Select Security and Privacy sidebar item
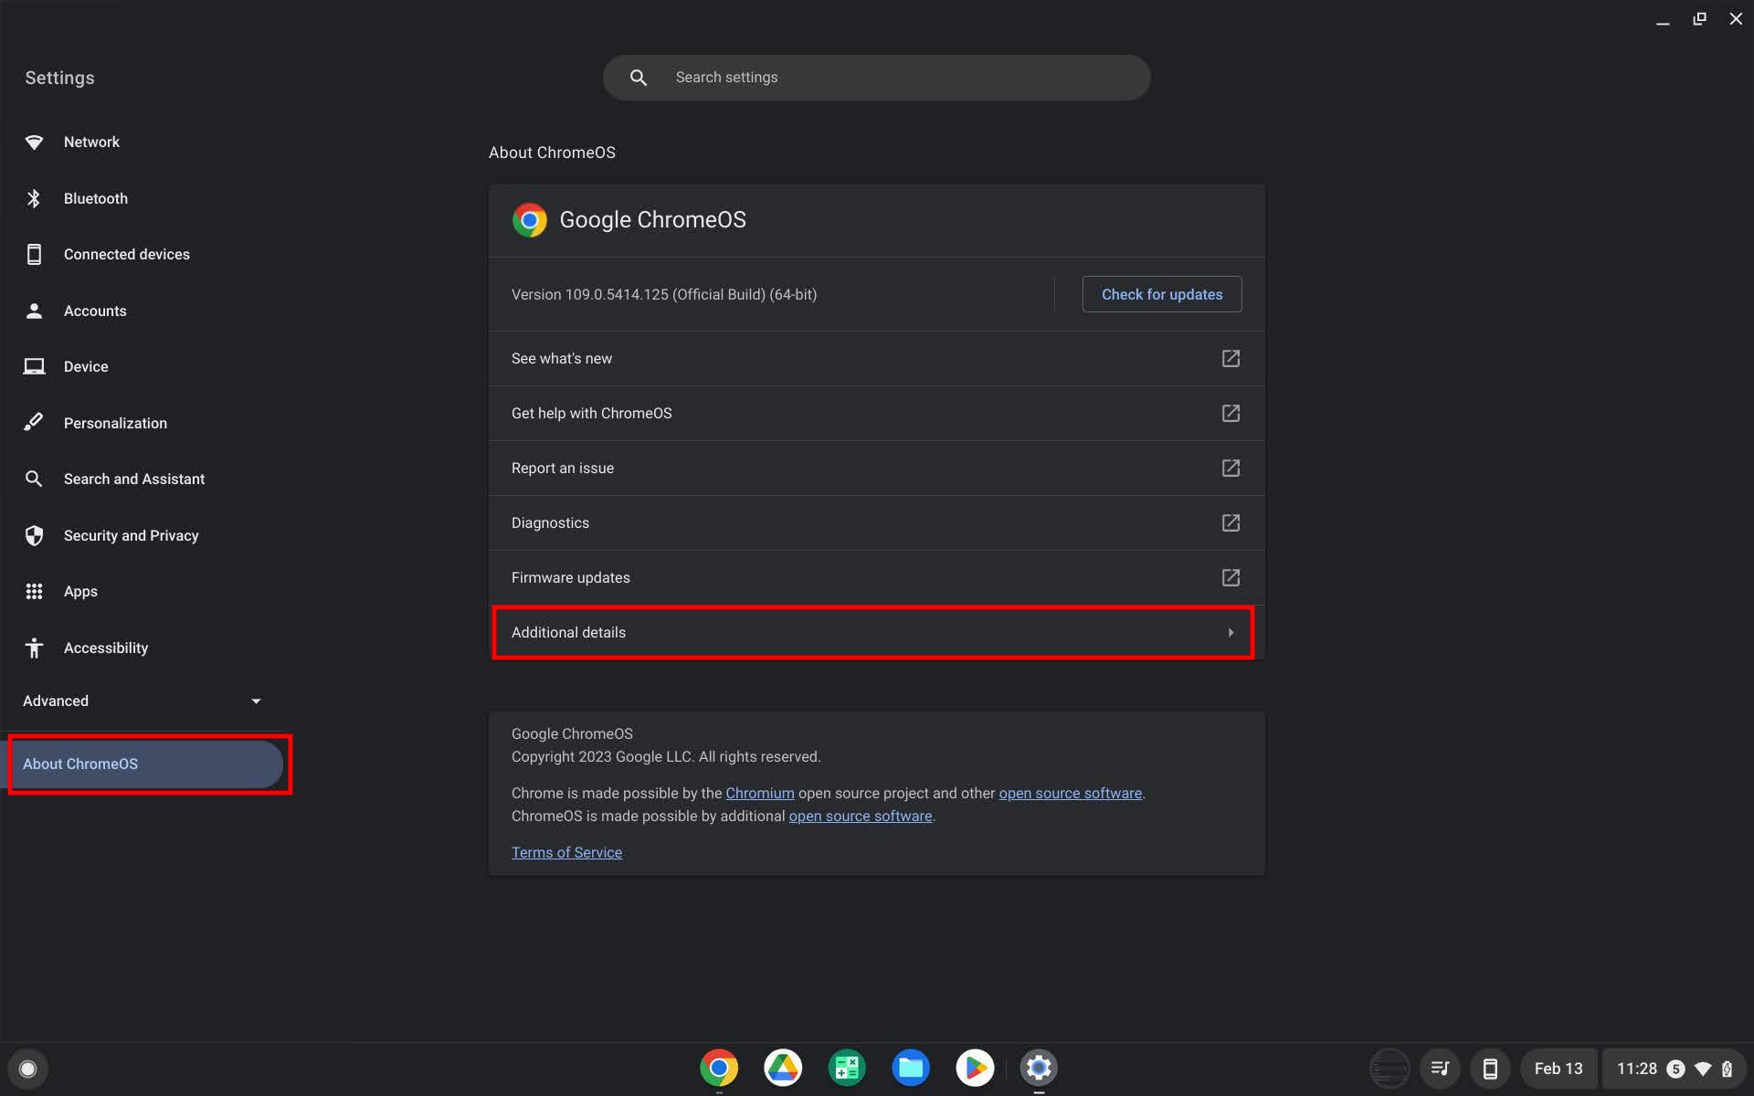 (130, 535)
